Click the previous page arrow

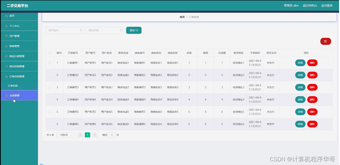(x=80, y=135)
